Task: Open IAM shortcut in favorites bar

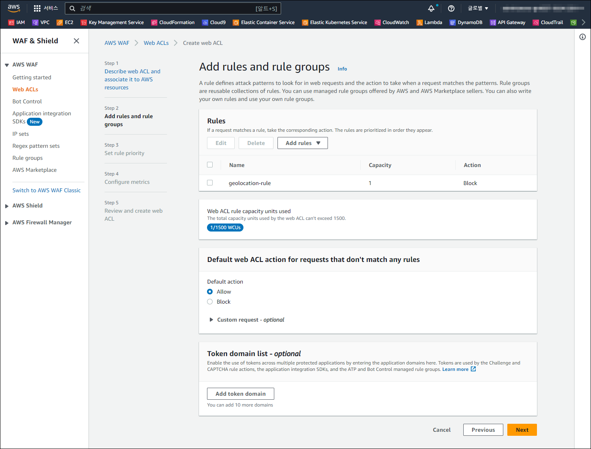Action: pos(16,22)
